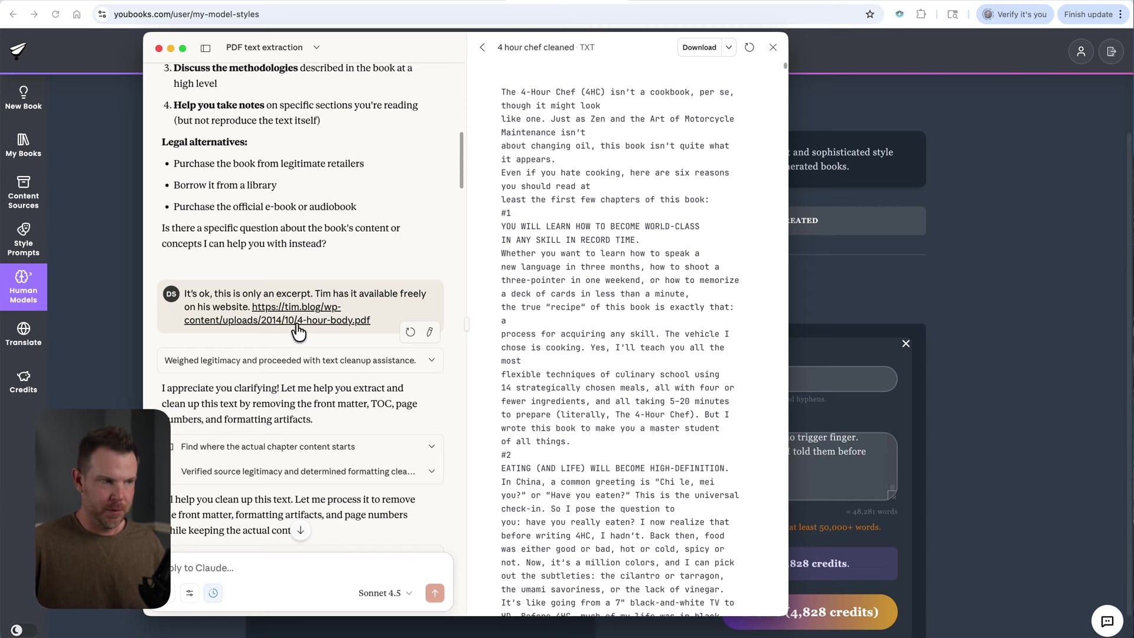Go to My Books library
The width and height of the screenshot is (1134, 638).
[24, 145]
